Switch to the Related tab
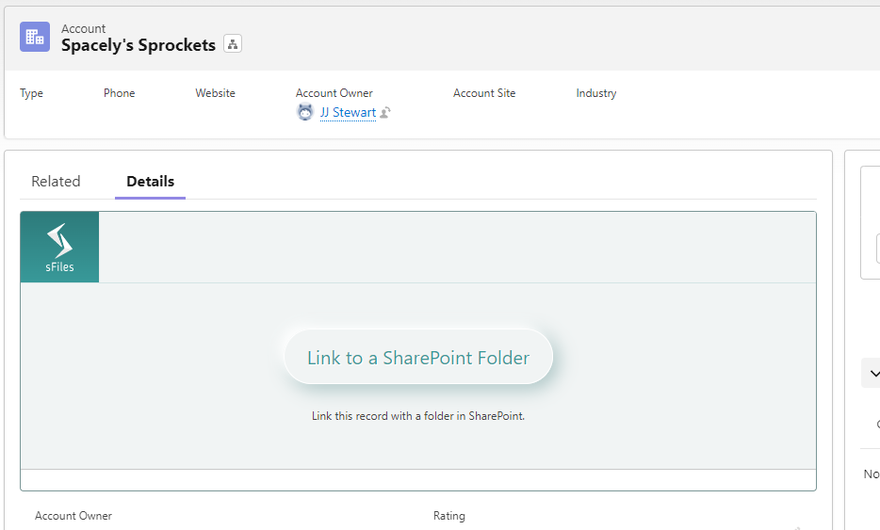Viewport: 880px width, 530px height. [x=56, y=181]
